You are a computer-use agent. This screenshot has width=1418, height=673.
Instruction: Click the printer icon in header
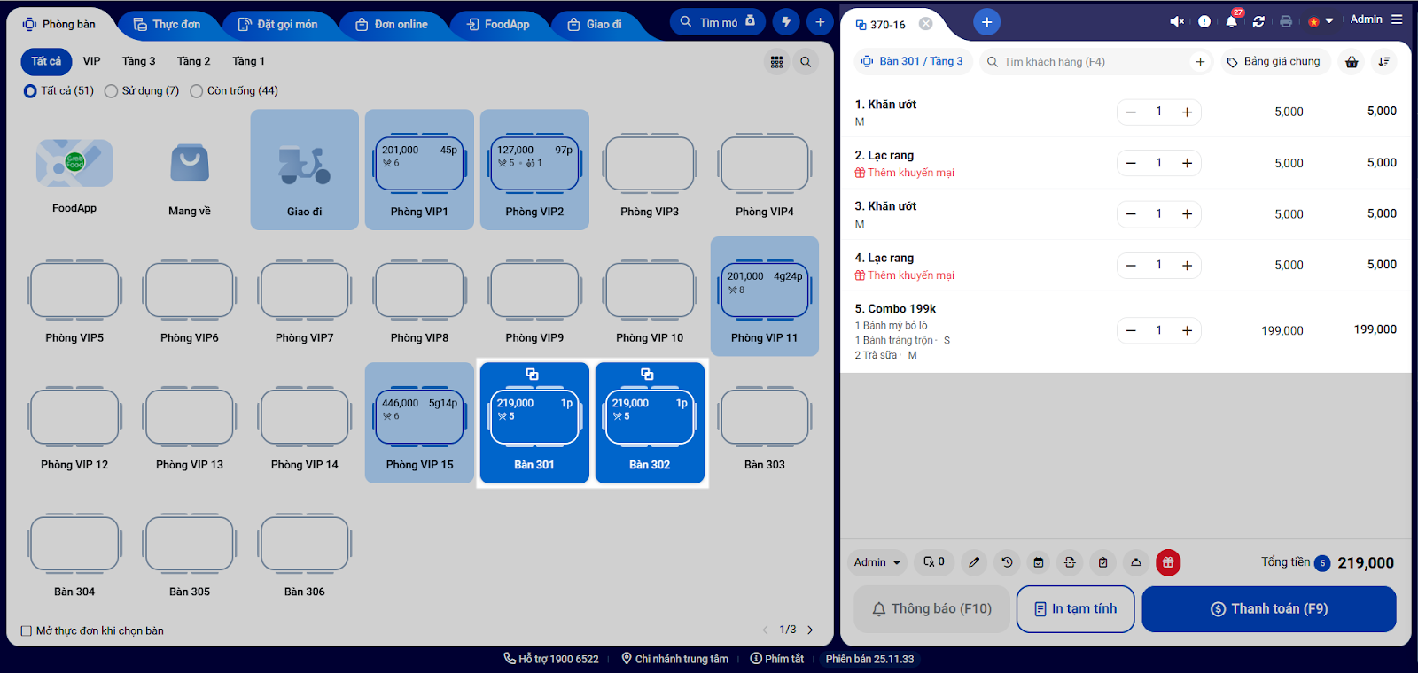coord(1286,21)
